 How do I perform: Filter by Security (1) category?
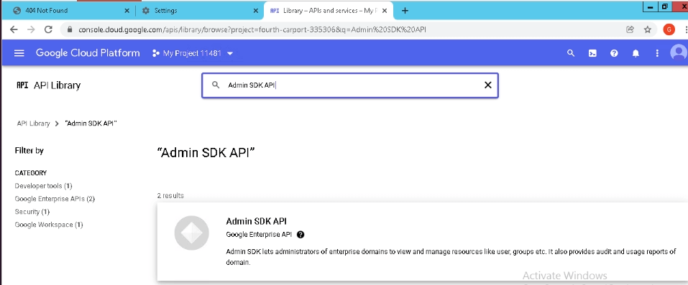[32, 212]
